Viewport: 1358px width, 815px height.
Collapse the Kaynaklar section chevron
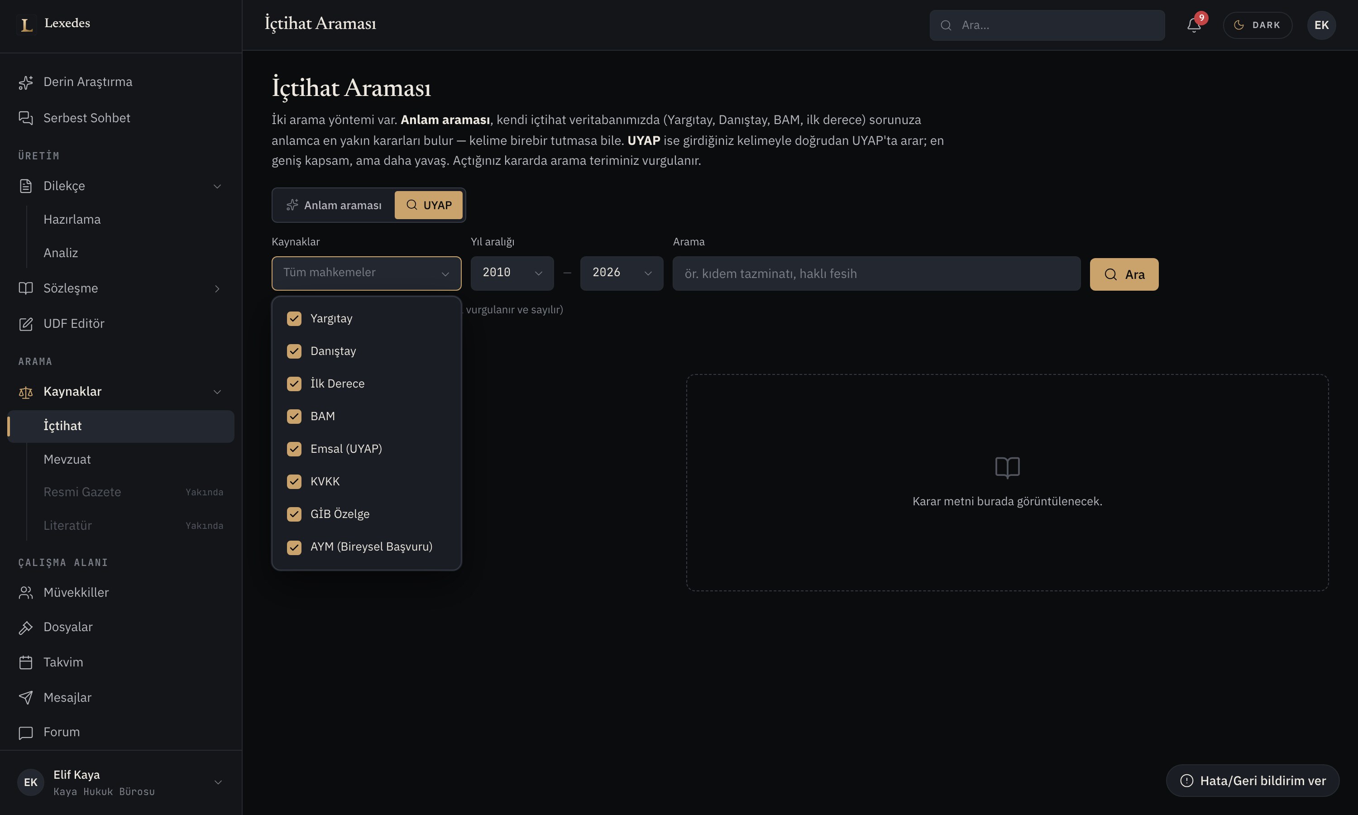coord(217,392)
